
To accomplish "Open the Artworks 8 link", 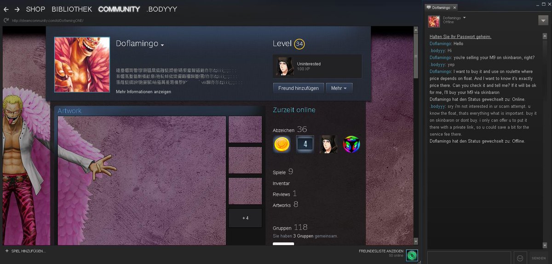I will coord(285,205).
